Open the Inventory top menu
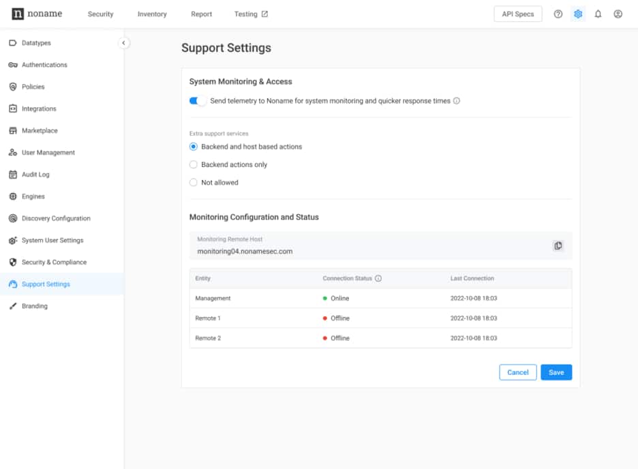Screen dimensions: 638x469 pos(152,14)
